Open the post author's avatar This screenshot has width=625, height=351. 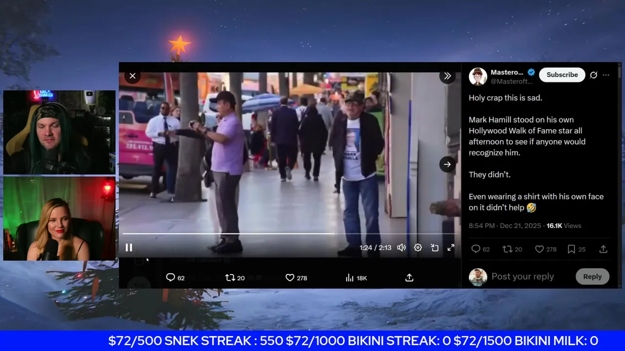pyautogui.click(x=478, y=76)
